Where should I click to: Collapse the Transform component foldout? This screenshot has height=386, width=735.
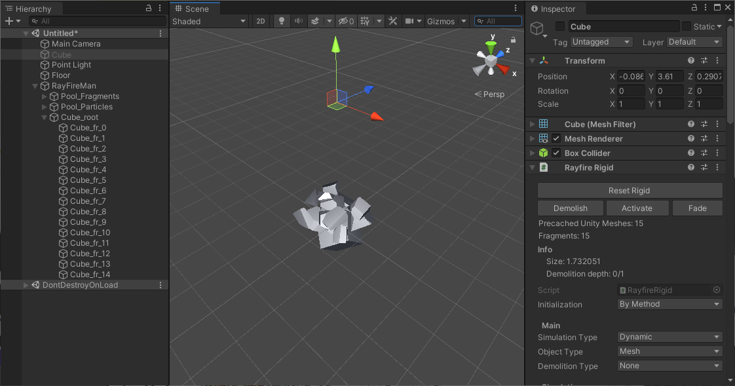[x=532, y=60]
